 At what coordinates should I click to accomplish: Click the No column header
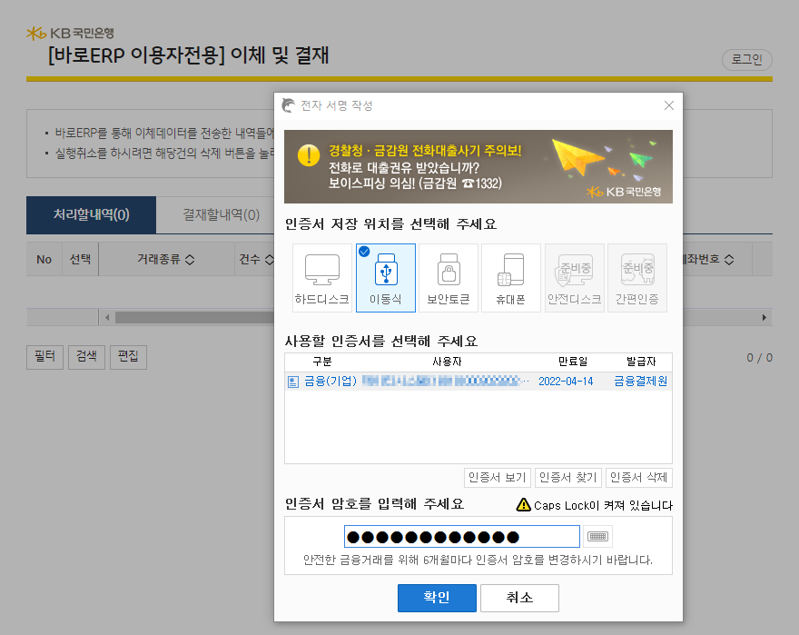(44, 260)
